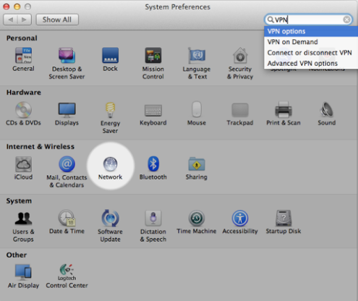The width and height of the screenshot is (358, 301).
Task: Select the VPN options search suggestion
Action: [x=311, y=31]
